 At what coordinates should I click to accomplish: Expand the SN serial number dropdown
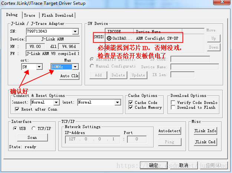[75, 32]
